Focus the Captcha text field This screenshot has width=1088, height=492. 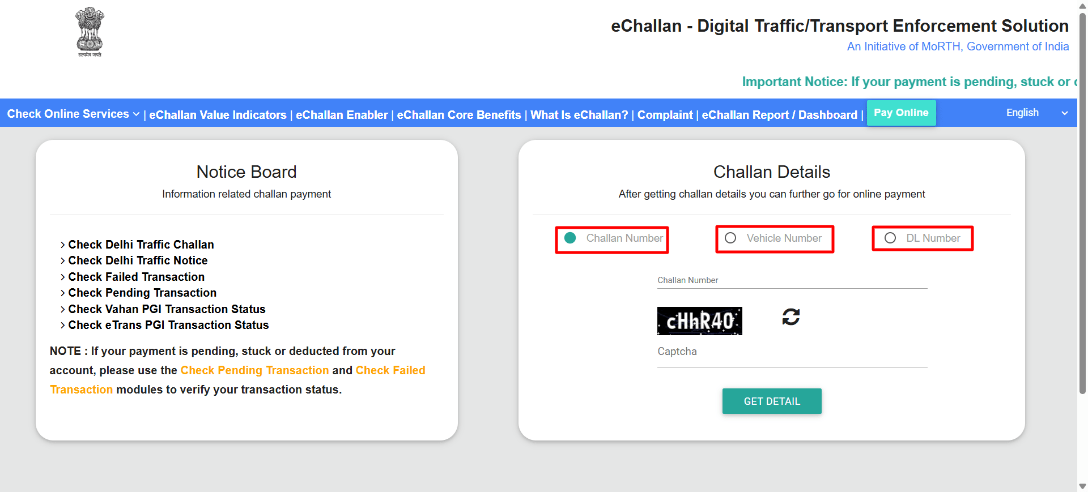point(792,356)
